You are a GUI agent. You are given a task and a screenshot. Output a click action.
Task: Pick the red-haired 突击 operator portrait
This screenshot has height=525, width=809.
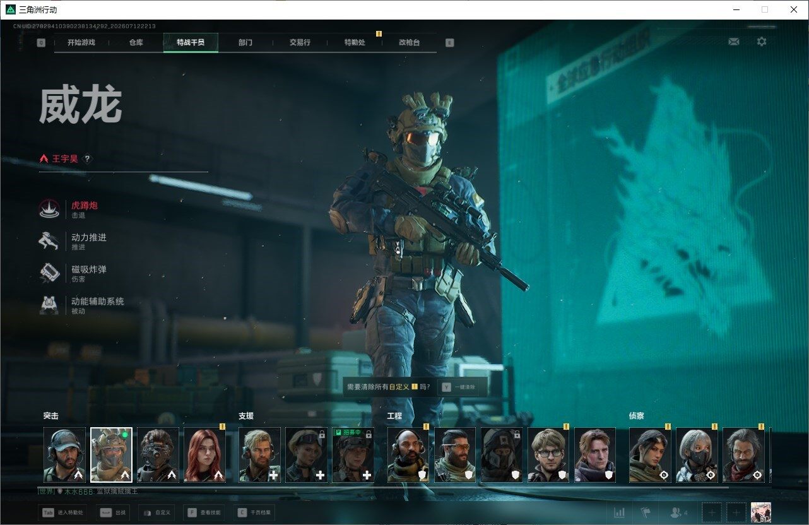[x=204, y=455]
